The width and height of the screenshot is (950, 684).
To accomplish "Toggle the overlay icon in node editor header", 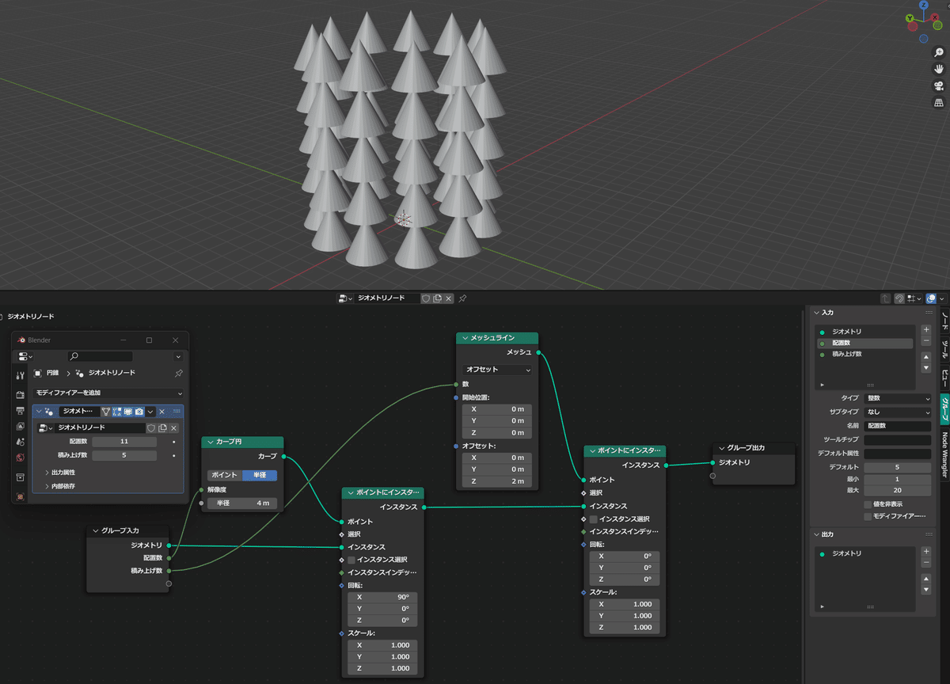I will (931, 298).
